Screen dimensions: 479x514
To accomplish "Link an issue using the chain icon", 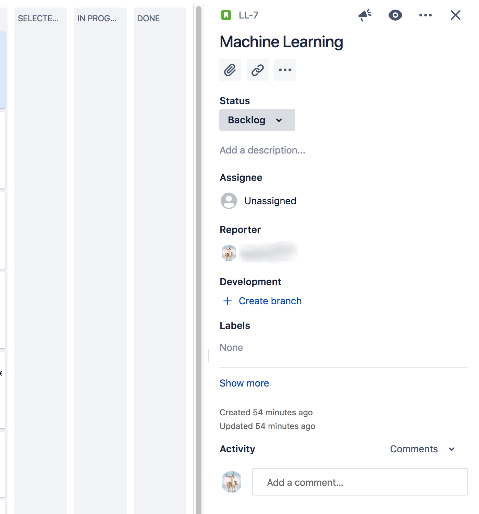I will coord(258,70).
